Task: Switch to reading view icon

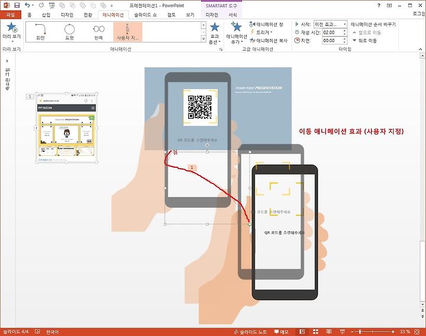Action: tap(329, 332)
